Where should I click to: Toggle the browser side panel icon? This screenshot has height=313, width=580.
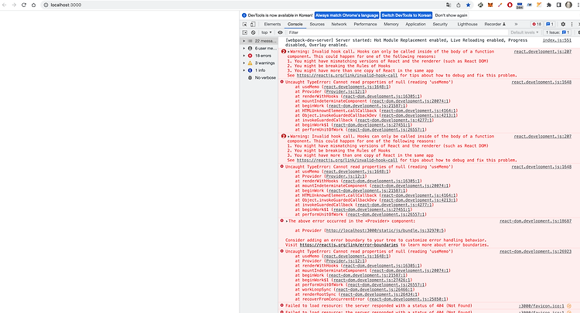pos(558,5)
